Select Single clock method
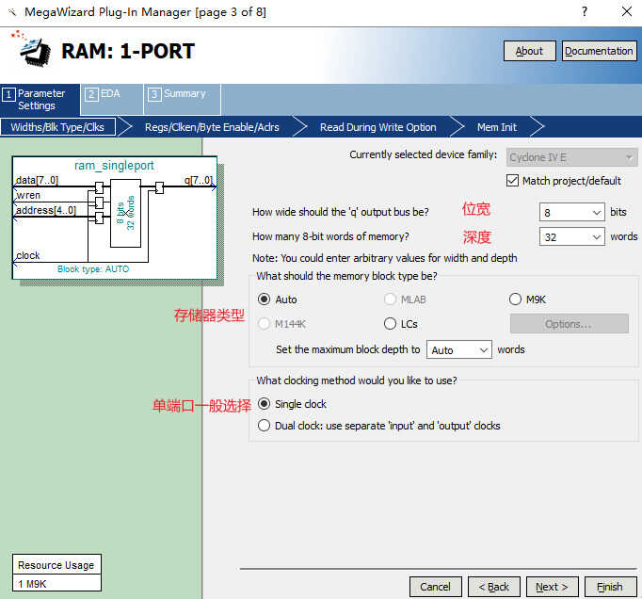This screenshot has width=642, height=599. click(265, 404)
